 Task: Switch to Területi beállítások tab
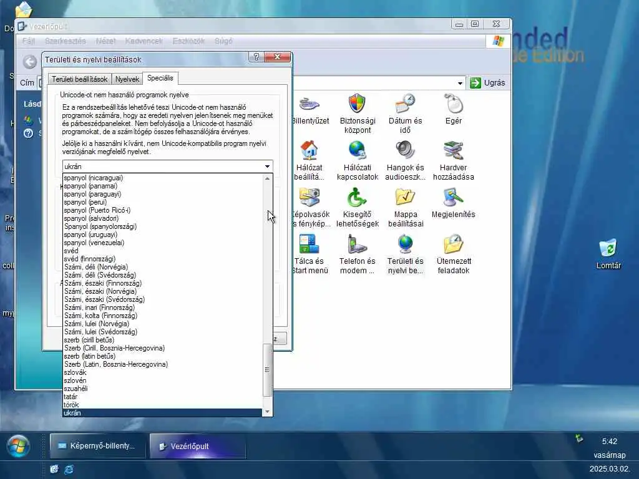79,79
